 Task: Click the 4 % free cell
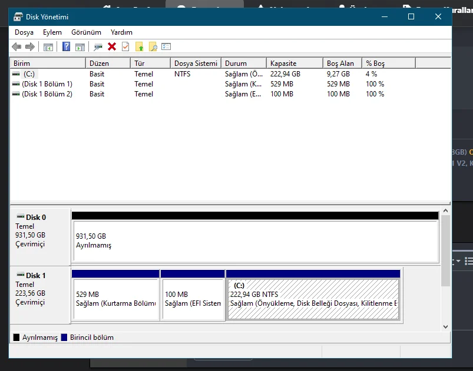tap(371, 73)
